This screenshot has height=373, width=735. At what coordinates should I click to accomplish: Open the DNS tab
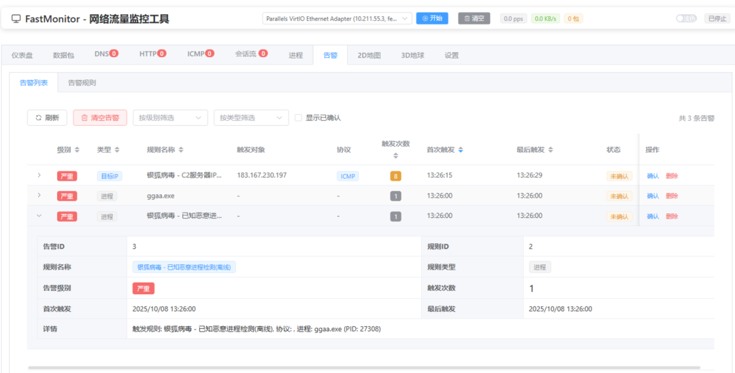tap(106, 54)
